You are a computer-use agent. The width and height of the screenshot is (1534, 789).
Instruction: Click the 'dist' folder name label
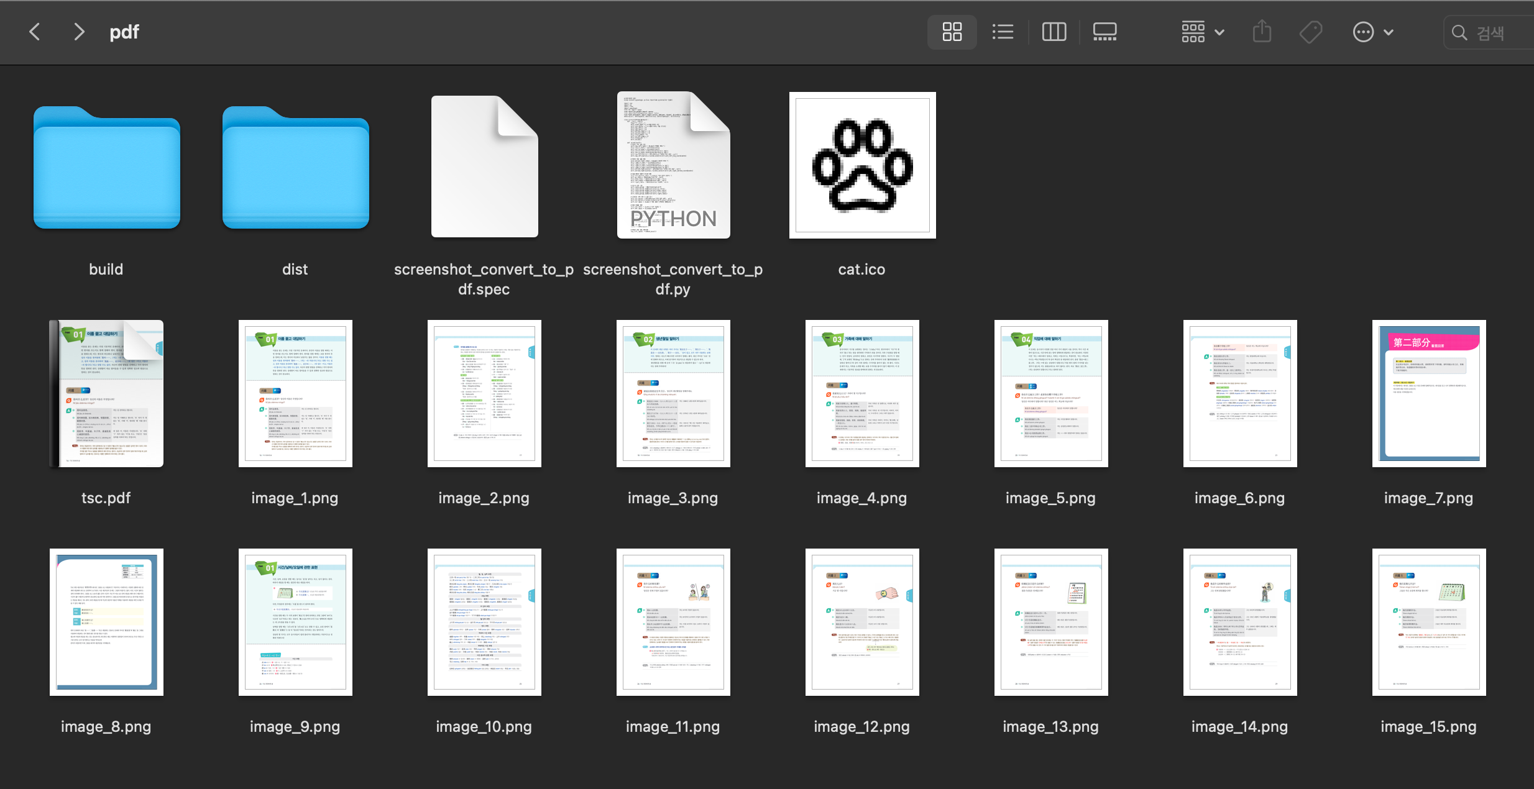pyautogui.click(x=295, y=269)
